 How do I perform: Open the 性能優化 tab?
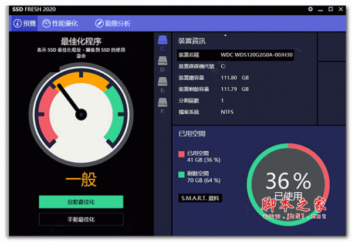(60, 23)
